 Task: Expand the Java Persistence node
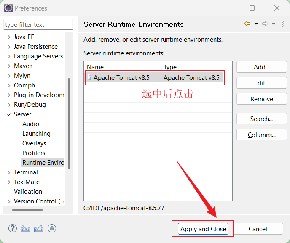pos(9,47)
